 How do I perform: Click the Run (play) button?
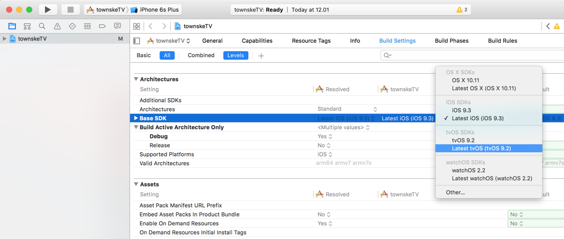(x=48, y=10)
